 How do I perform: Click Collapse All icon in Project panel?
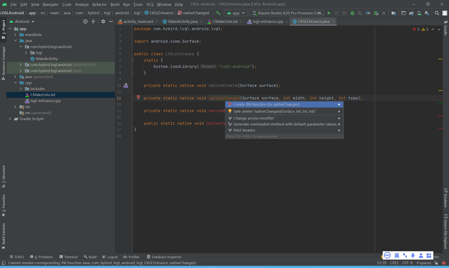click(x=93, y=21)
